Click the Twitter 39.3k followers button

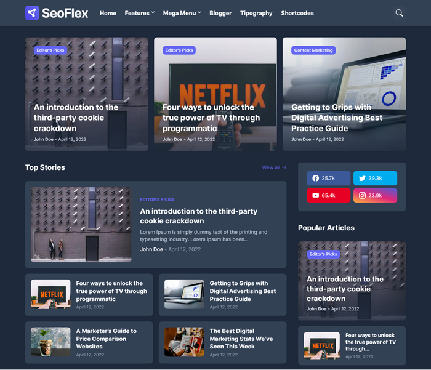point(375,178)
